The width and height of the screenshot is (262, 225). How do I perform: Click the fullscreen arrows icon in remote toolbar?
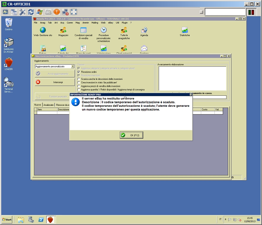click(x=74, y=12)
